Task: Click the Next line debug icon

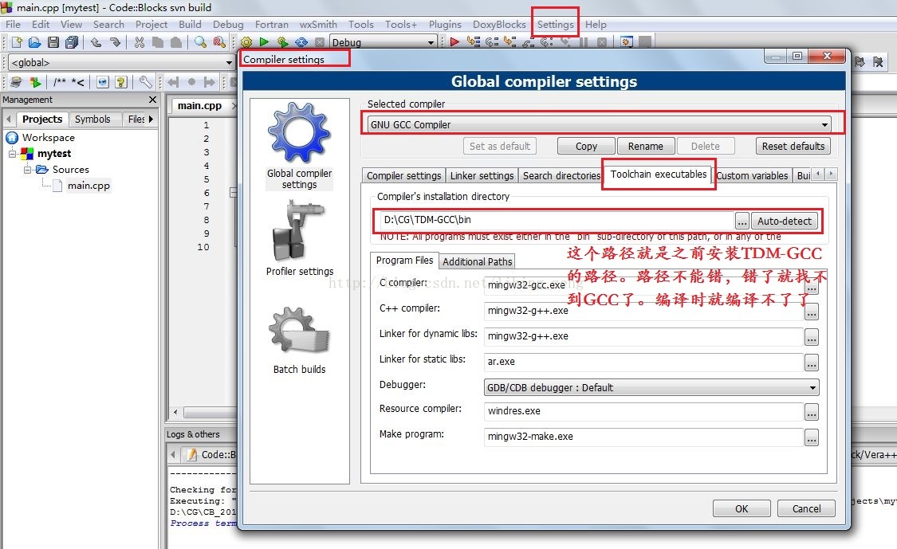Action: (491, 41)
